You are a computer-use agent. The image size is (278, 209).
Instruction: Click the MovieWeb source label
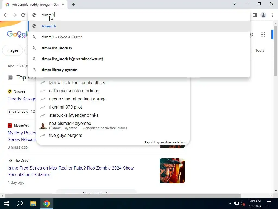point(22,125)
